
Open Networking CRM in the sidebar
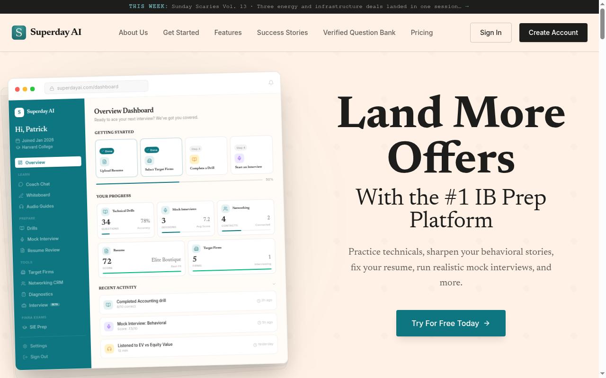(42, 283)
